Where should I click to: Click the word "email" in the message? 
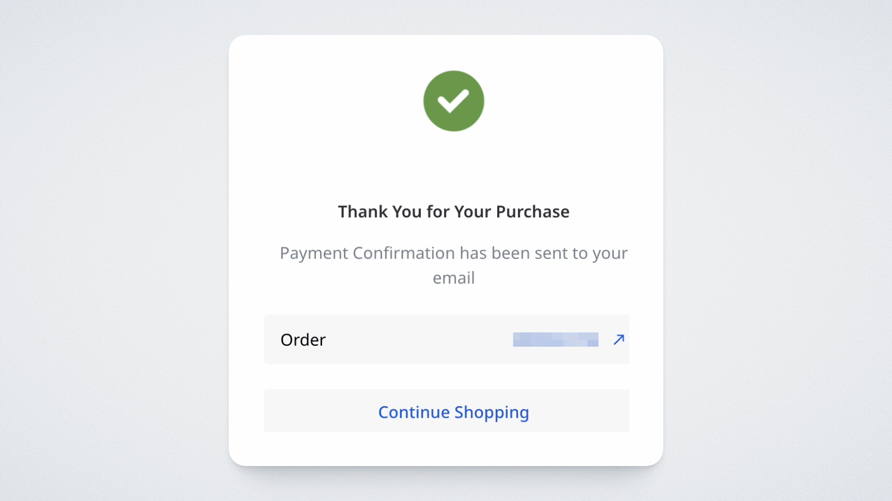(454, 278)
